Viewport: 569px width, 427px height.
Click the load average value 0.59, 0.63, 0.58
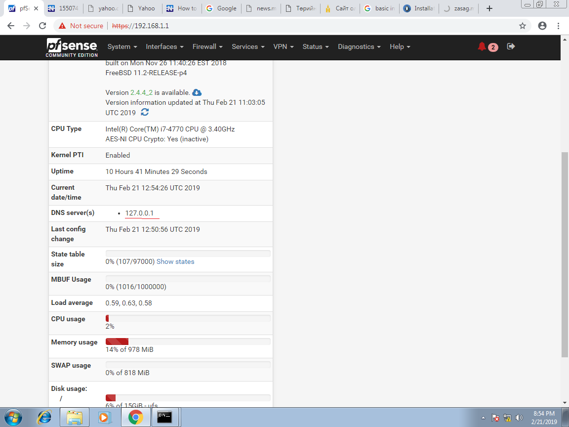pos(129,303)
